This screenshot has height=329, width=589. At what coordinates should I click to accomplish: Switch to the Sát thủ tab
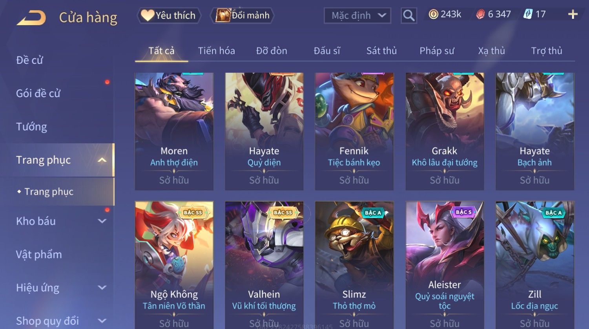coord(381,51)
